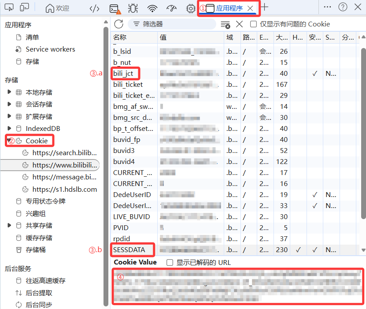Check the 显示已解码的 URL box
The height and width of the screenshot is (309, 366).
(x=170, y=262)
